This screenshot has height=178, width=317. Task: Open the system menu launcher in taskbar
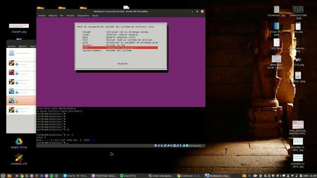tap(3, 176)
